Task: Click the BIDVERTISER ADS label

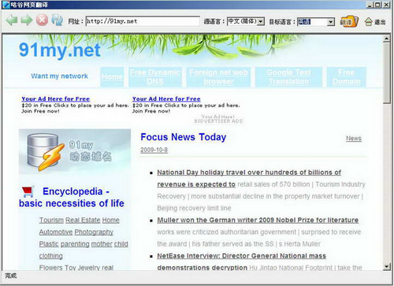Action: pyautogui.click(x=218, y=121)
